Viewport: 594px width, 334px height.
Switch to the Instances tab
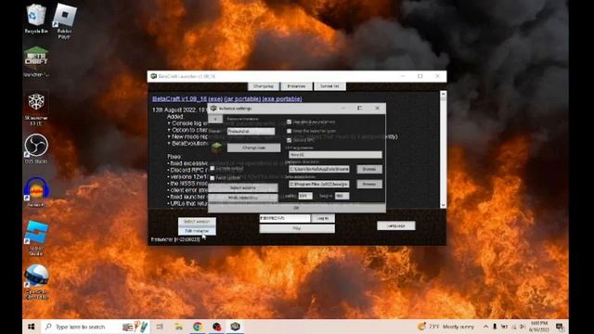pos(297,86)
